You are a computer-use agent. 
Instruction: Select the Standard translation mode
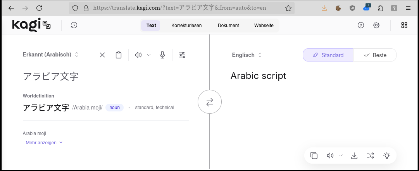pyautogui.click(x=328, y=55)
